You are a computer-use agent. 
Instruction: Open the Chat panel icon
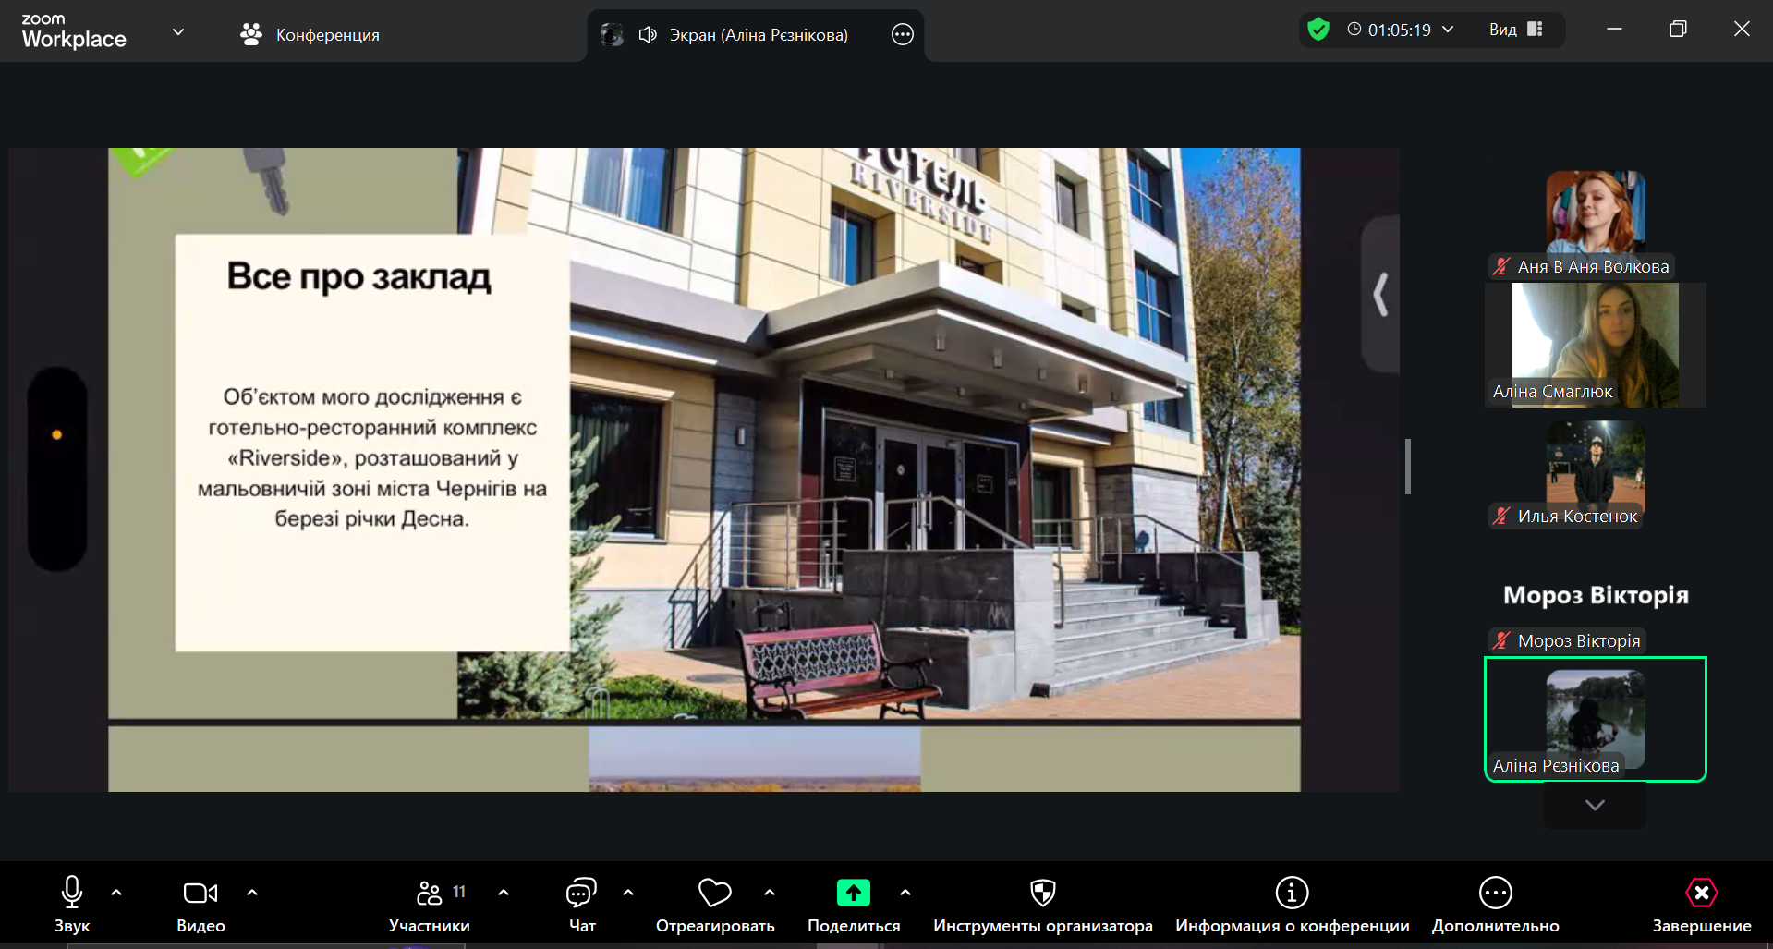click(x=581, y=893)
